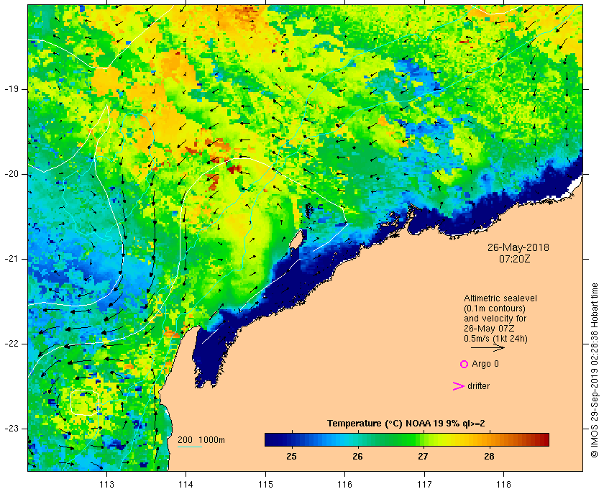Click the 'Altimetric sealevel' legend text
The height and width of the screenshot is (489, 604).
click(500, 298)
